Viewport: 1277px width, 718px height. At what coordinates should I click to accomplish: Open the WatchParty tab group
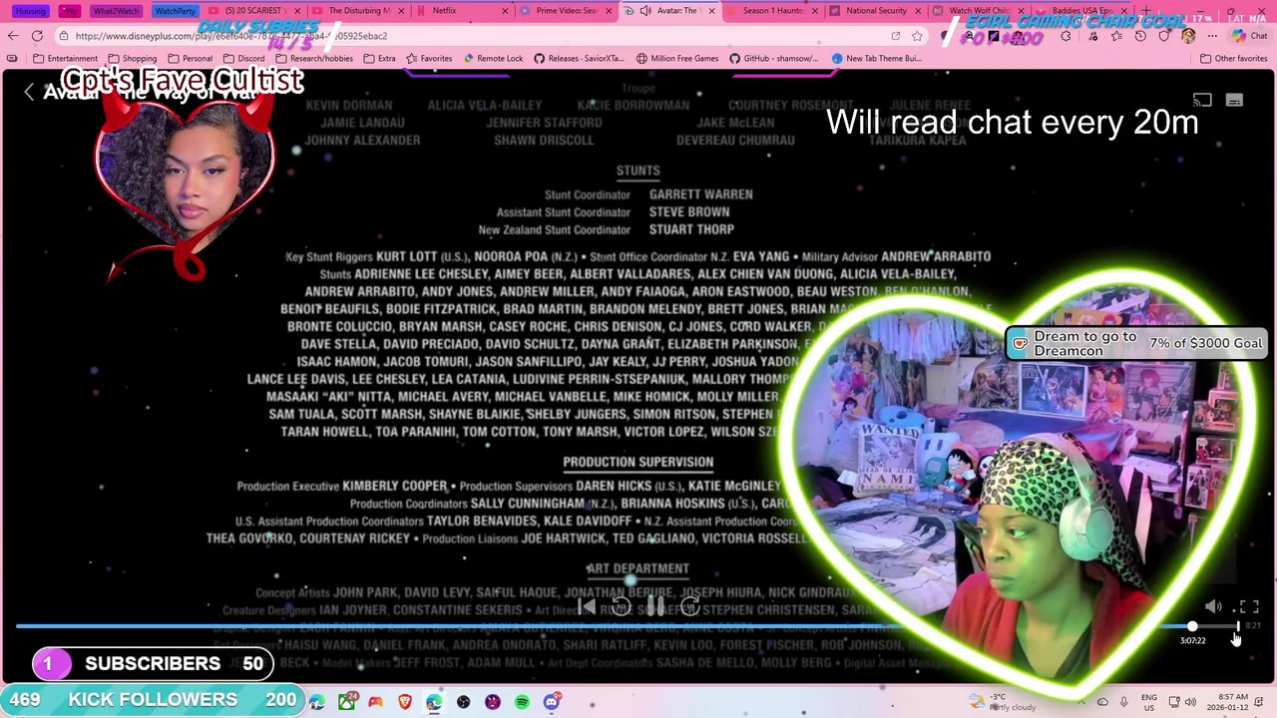[175, 11]
